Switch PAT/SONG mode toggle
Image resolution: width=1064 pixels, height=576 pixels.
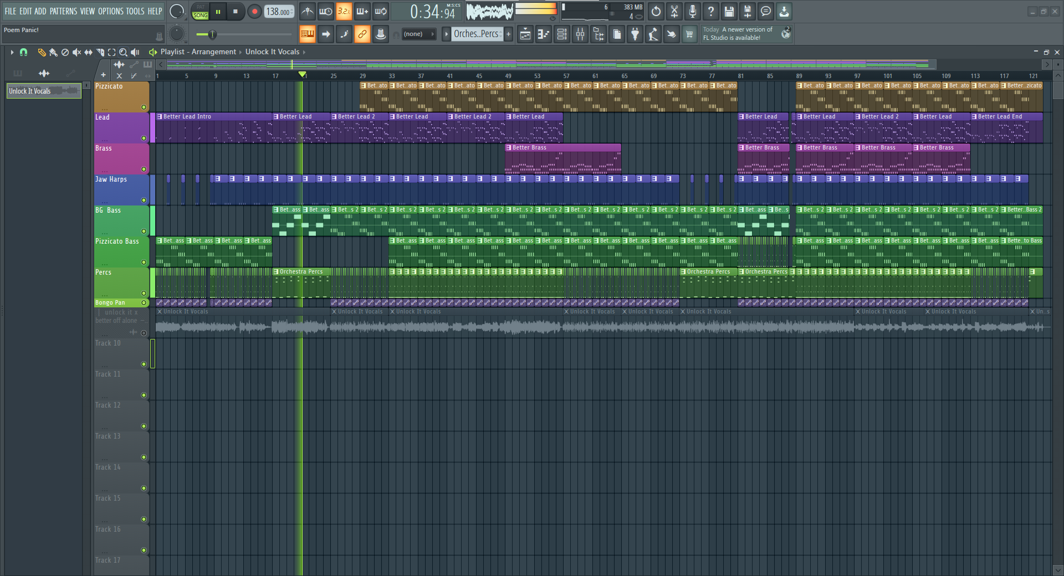tap(200, 12)
